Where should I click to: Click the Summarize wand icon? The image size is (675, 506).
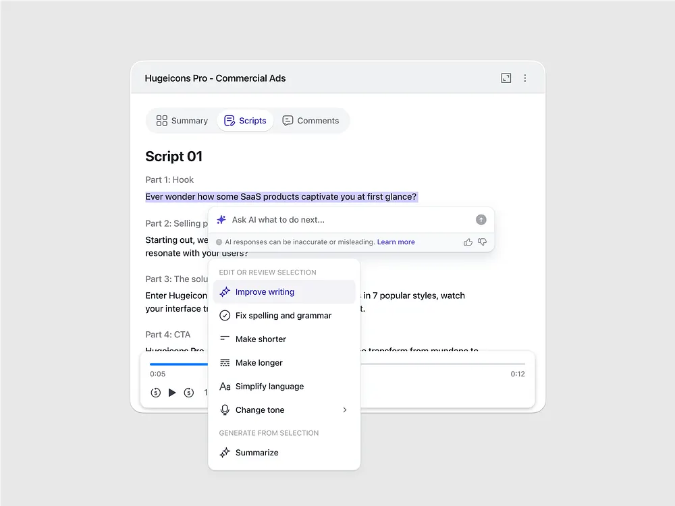(225, 452)
